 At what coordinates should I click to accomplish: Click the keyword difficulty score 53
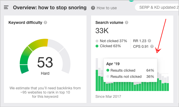[45, 62]
